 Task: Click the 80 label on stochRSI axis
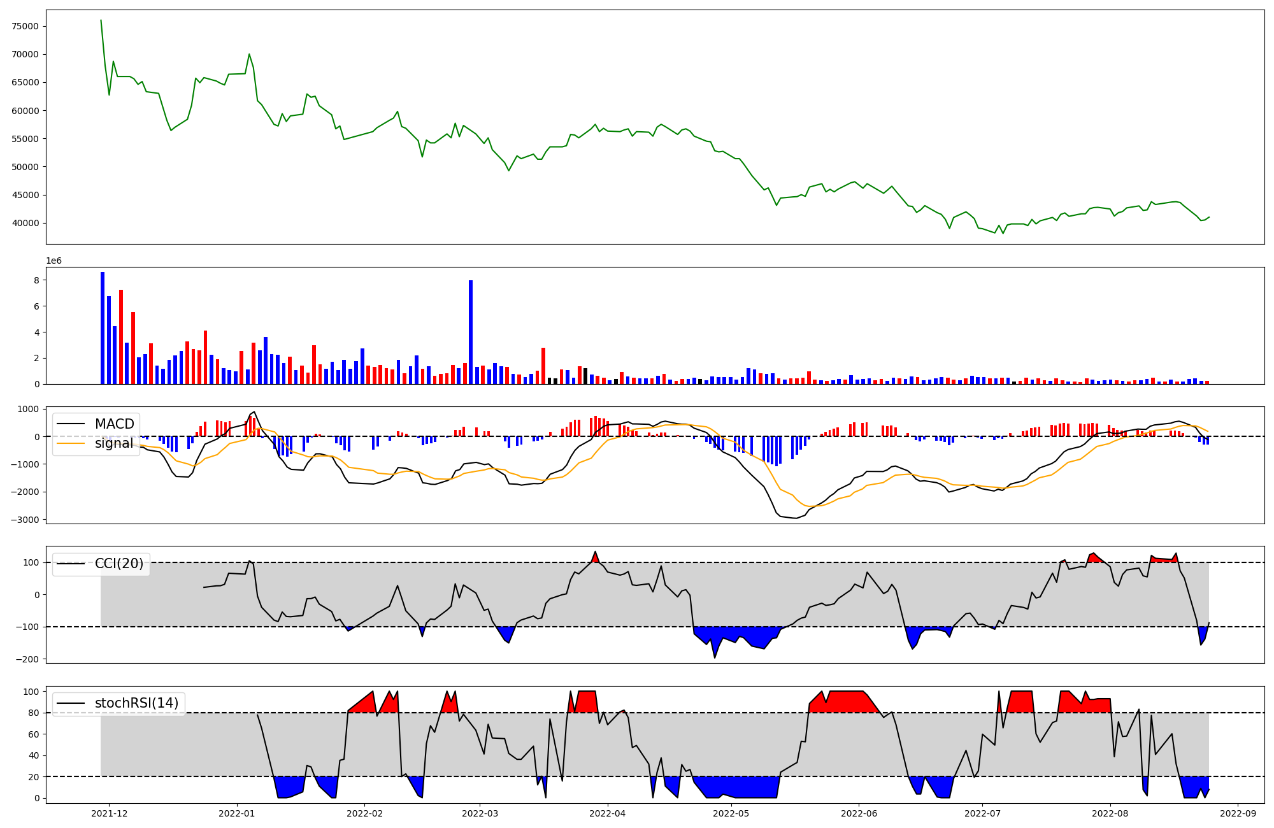tap(34, 713)
